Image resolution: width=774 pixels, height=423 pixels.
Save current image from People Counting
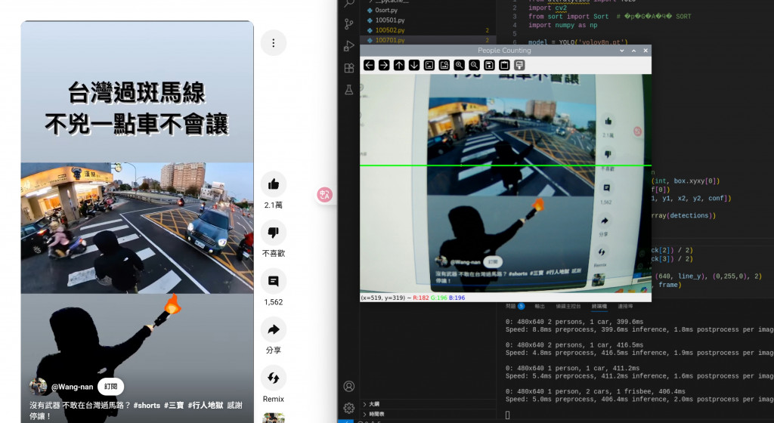coord(489,65)
